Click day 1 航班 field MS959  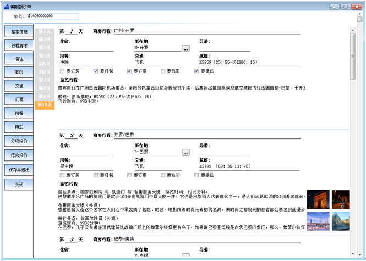click(x=249, y=63)
